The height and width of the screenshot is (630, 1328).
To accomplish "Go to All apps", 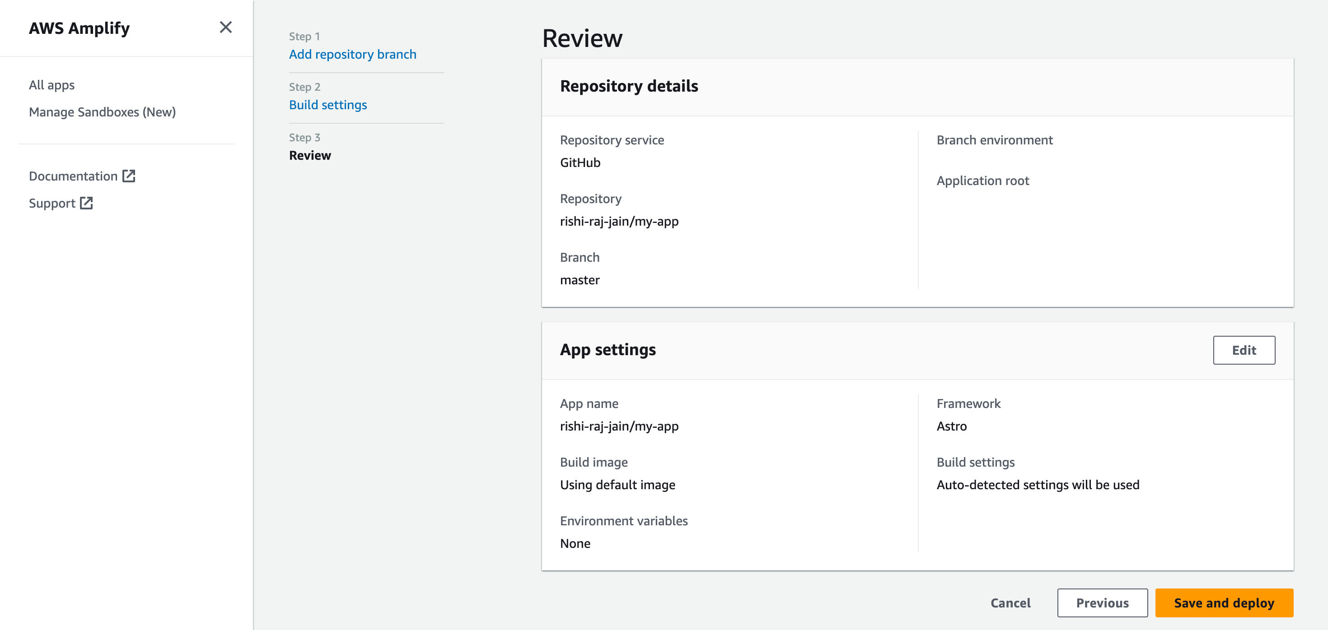I will [x=51, y=85].
